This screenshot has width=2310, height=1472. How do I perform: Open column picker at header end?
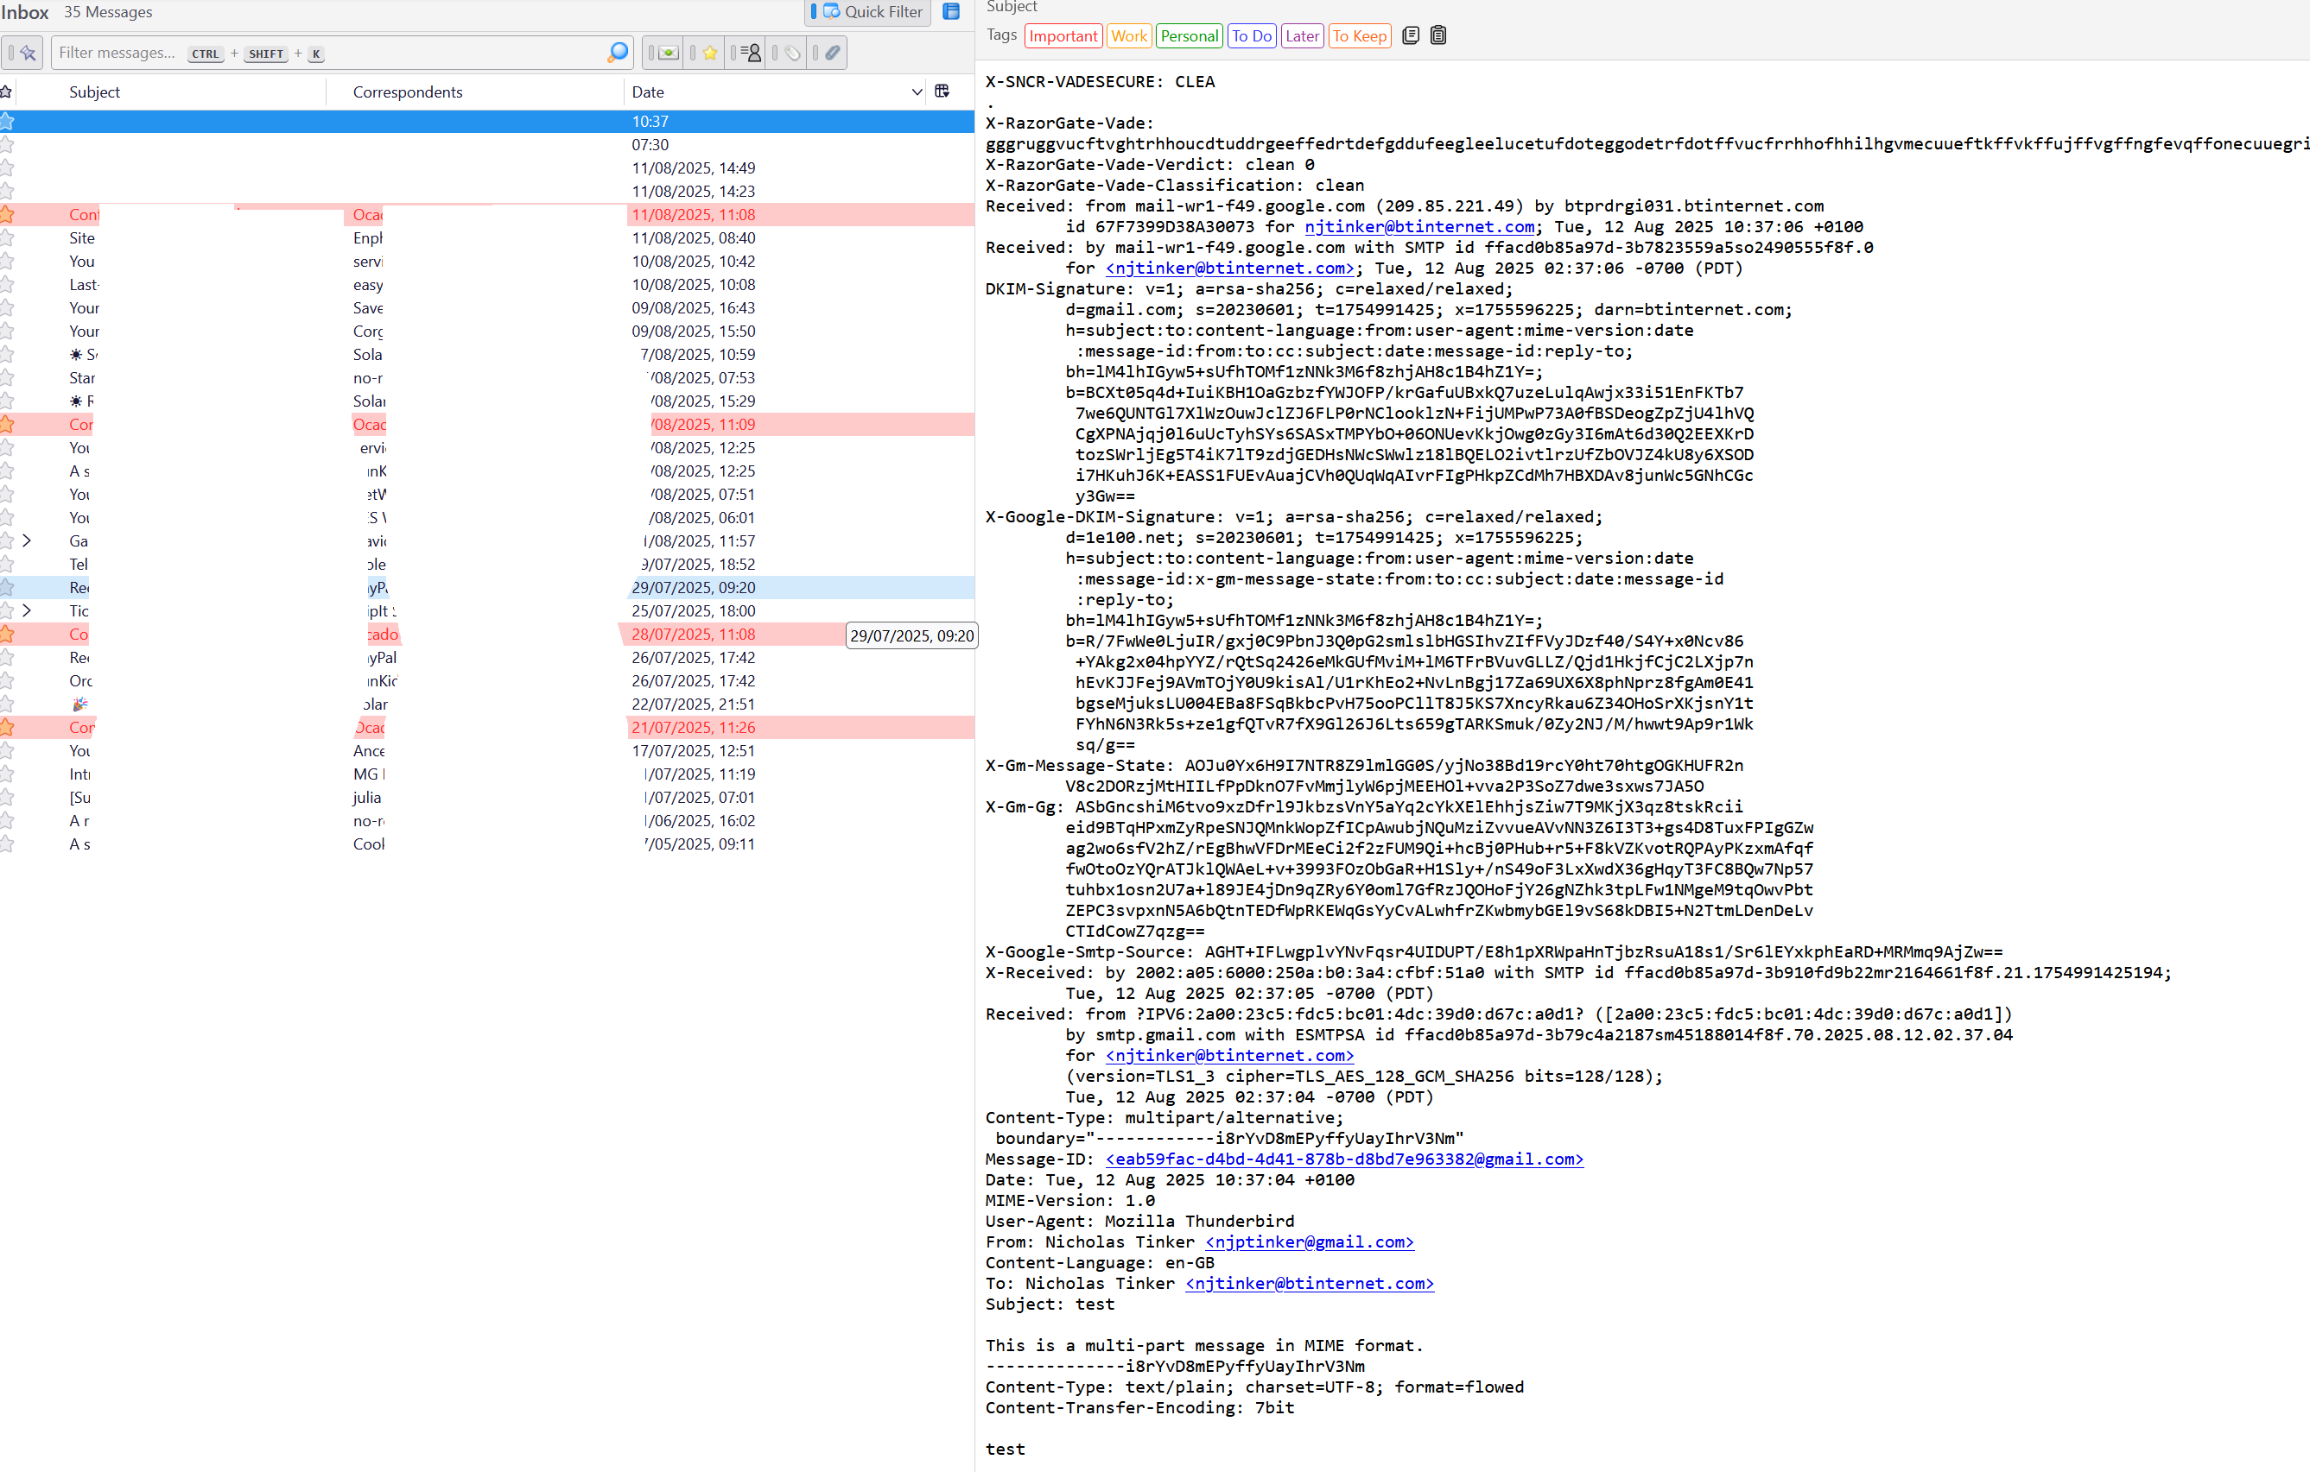(942, 92)
